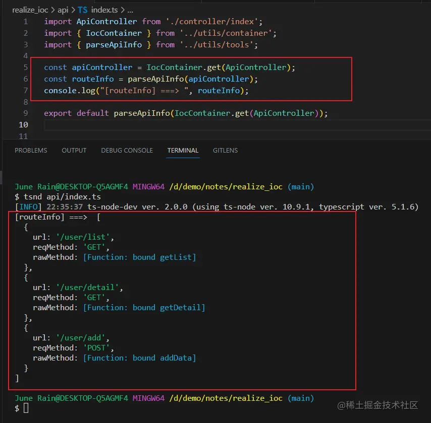
Task: Click the TS file icon in breadcrumb
Action: (82, 10)
